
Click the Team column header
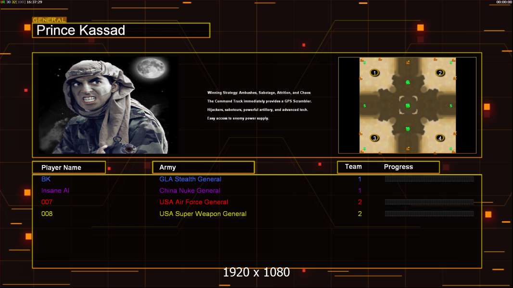point(353,167)
